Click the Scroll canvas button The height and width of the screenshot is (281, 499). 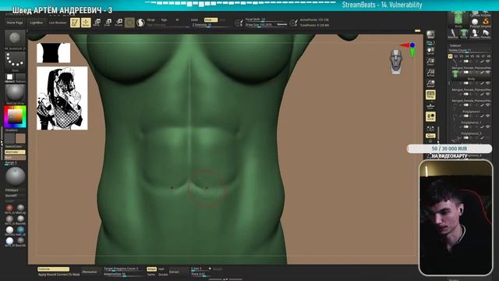pyautogui.click(x=430, y=51)
